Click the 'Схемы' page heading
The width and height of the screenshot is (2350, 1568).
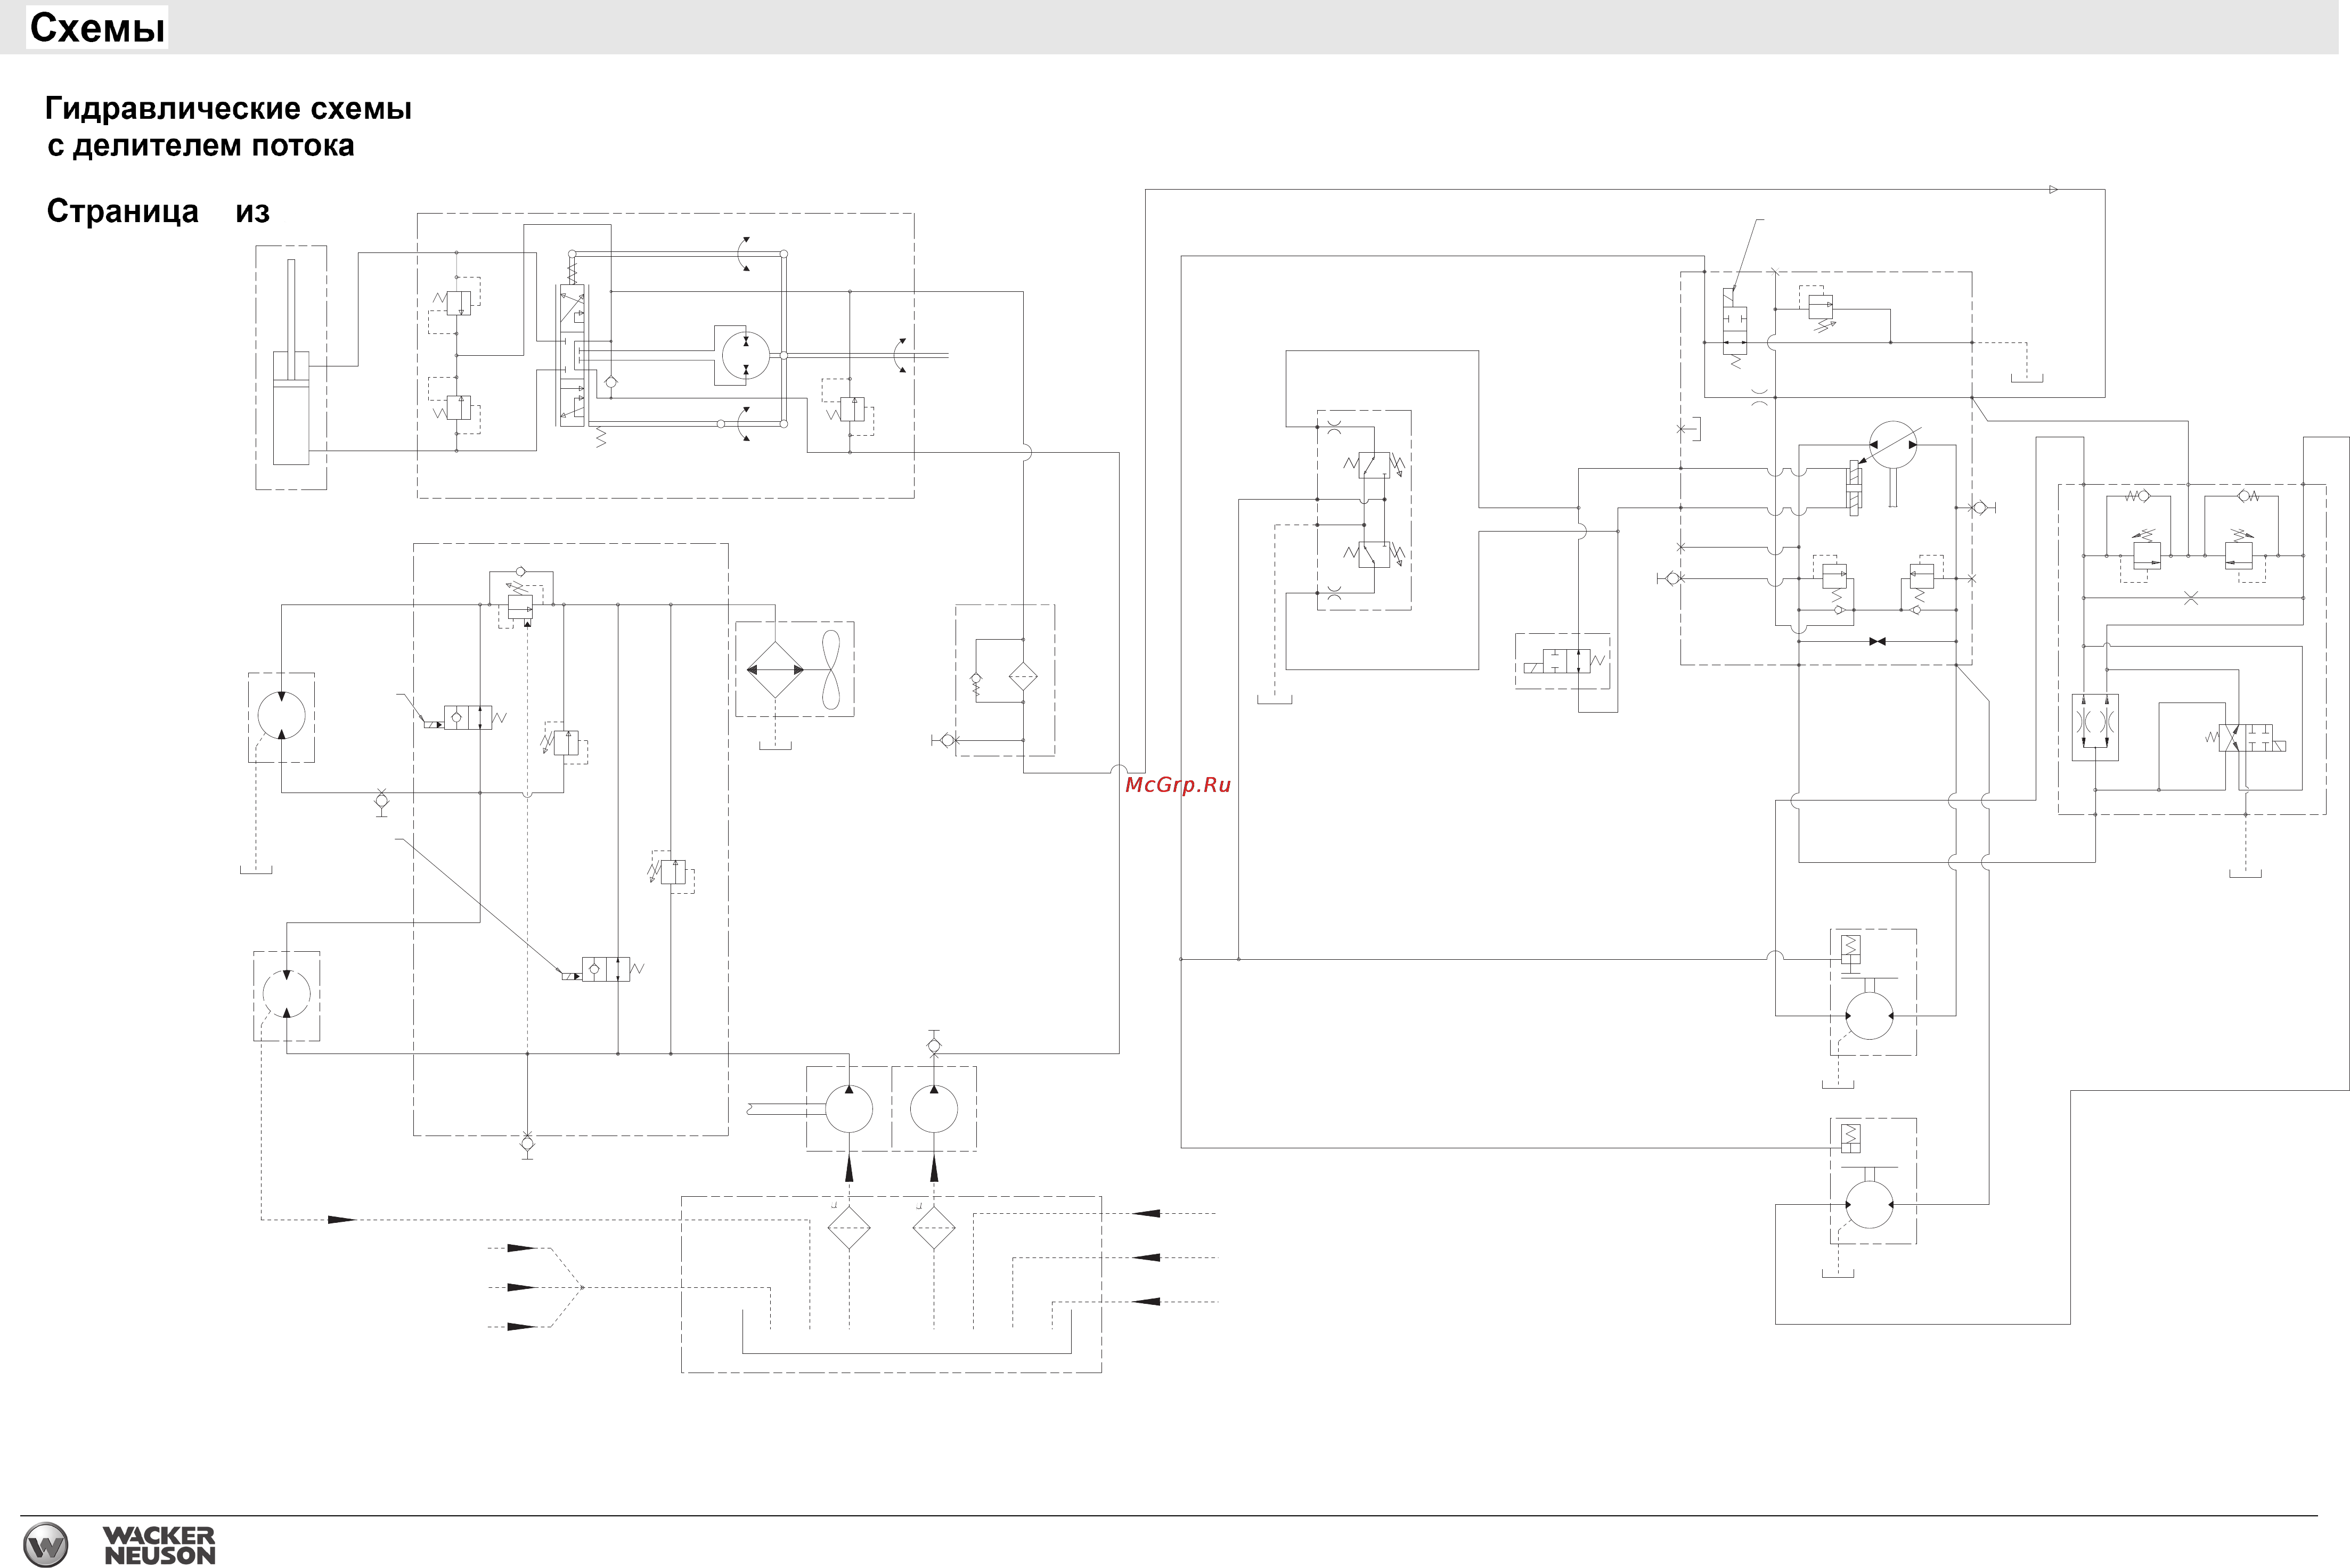(x=97, y=28)
